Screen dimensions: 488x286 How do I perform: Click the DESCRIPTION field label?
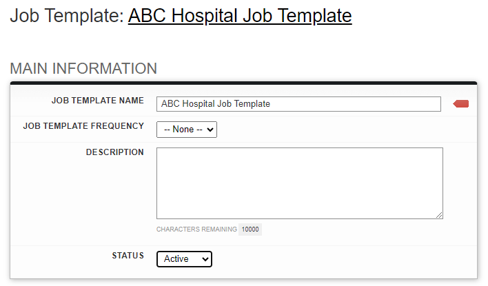115,152
